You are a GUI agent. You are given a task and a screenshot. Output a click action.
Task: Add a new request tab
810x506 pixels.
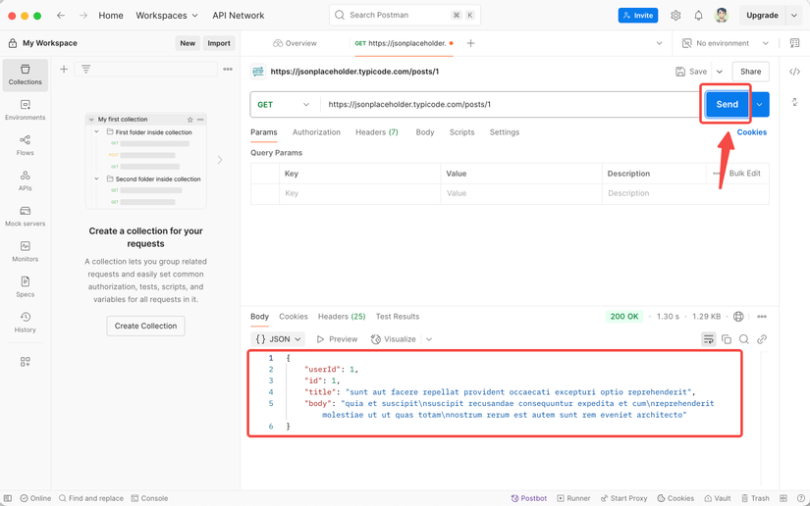(x=470, y=43)
